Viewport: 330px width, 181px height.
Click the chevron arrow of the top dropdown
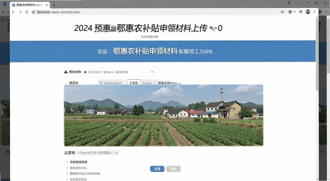pyautogui.click(x=152, y=72)
